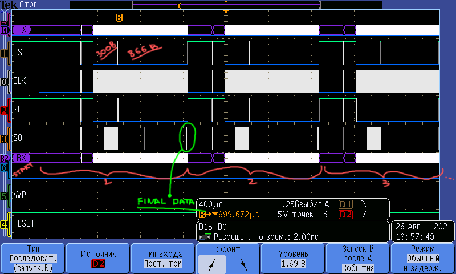The height and width of the screenshot is (274, 456).
Task: Open the Фронт slope menu button
Action: pyautogui.click(x=228, y=258)
